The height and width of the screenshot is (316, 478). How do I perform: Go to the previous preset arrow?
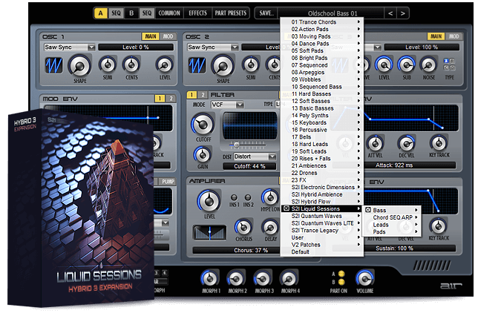(390, 13)
